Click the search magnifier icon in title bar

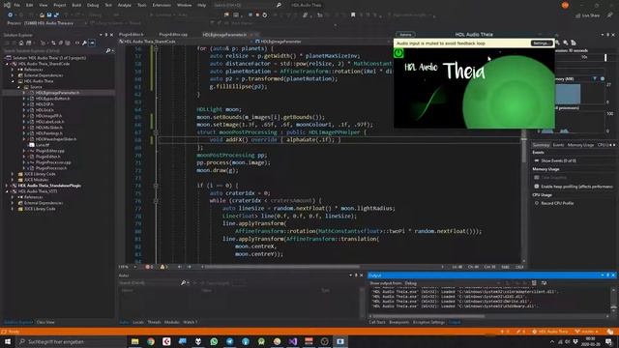click(279, 5)
